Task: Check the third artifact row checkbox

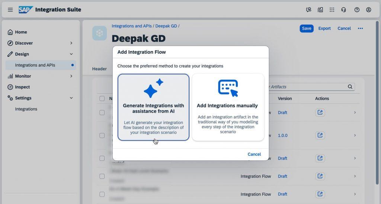Action: (x=102, y=158)
